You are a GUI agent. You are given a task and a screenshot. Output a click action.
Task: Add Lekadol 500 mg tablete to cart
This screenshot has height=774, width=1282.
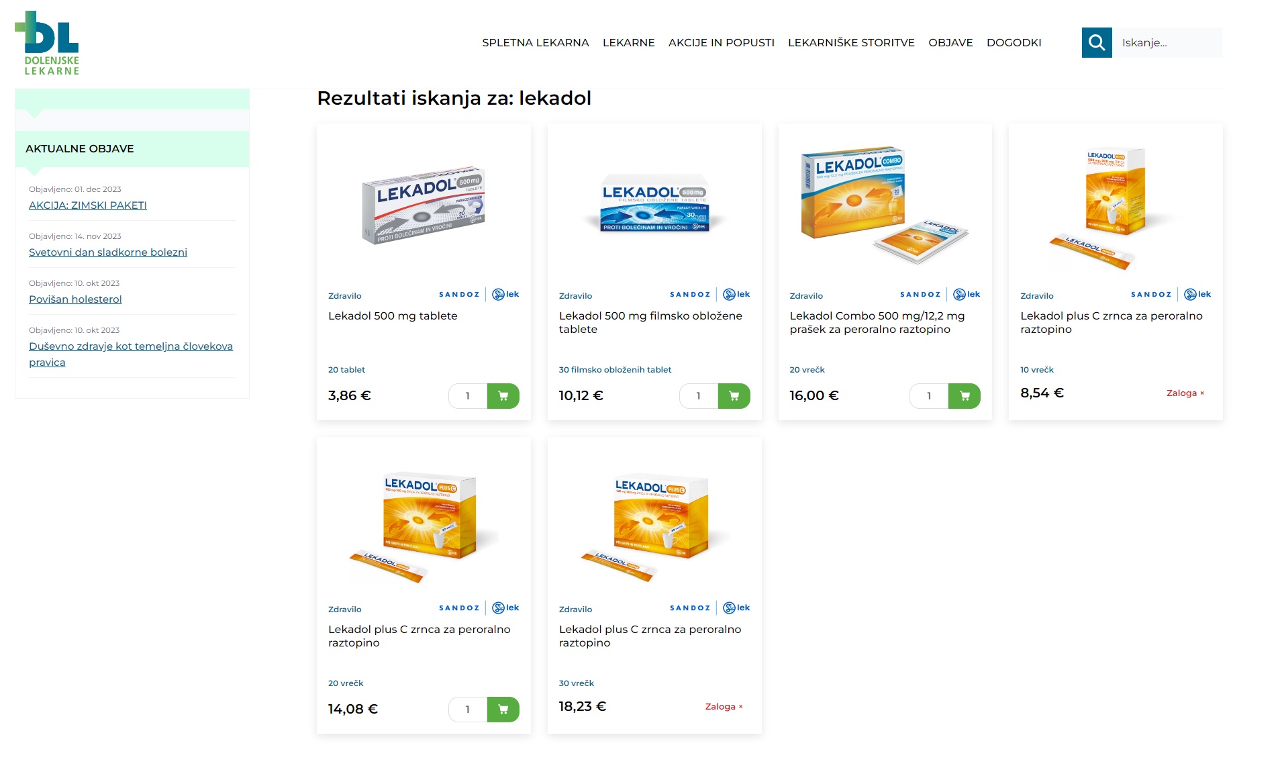[503, 396]
